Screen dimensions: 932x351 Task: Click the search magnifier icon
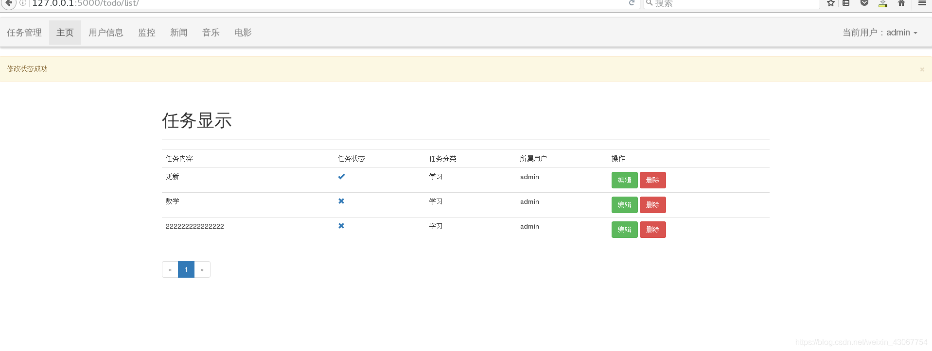[x=649, y=3]
